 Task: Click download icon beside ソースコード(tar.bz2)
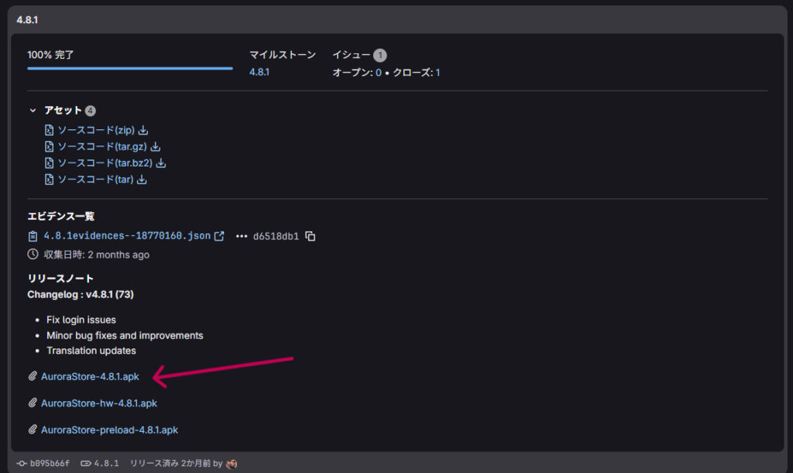point(162,163)
